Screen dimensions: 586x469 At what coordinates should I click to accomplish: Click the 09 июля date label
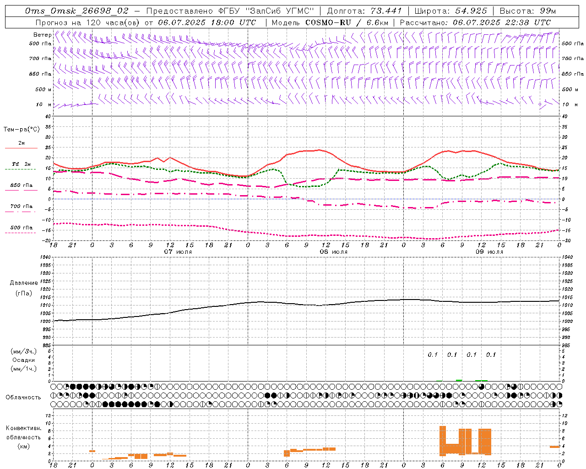(489, 252)
